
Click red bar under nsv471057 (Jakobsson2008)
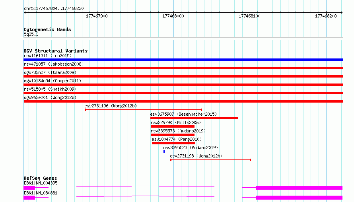point(183,68)
